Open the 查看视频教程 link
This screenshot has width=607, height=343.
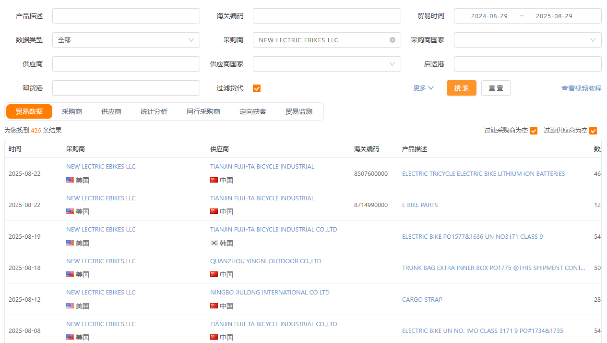click(x=582, y=88)
